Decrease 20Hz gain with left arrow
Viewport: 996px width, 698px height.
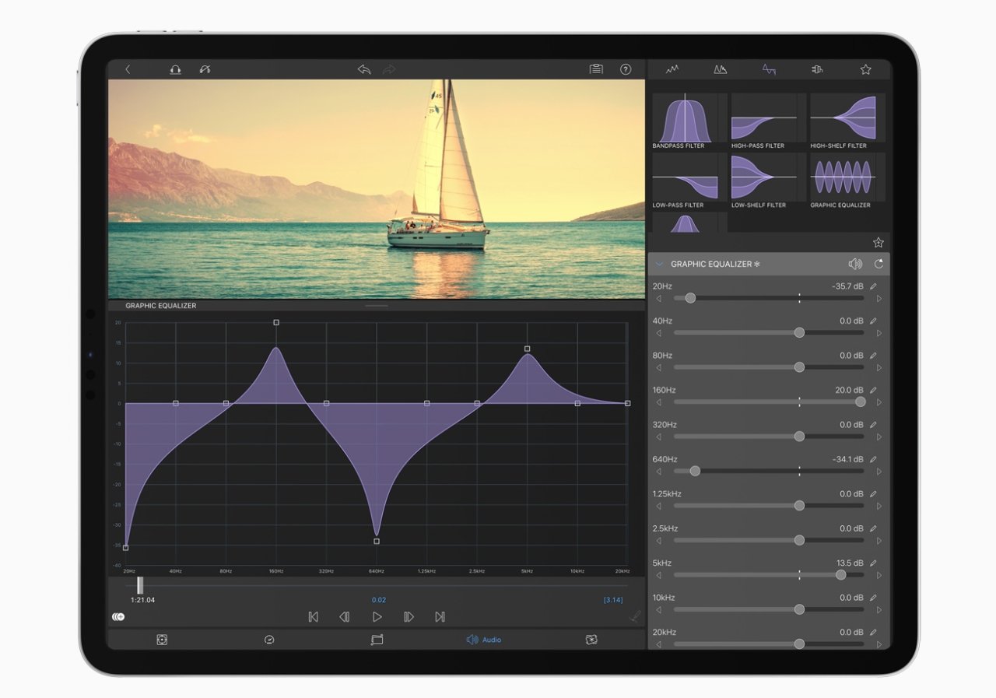659,299
